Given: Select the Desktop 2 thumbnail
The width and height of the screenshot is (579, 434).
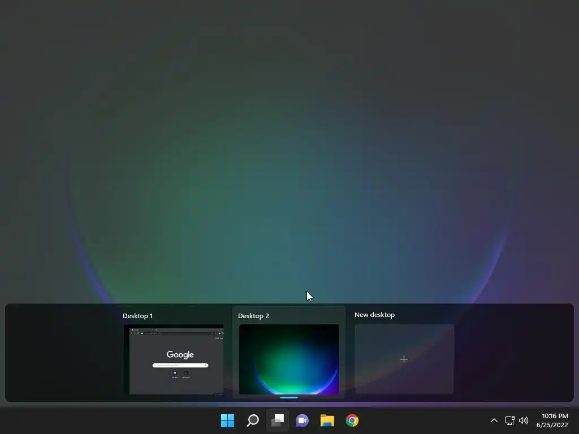Looking at the screenshot, I should click(x=289, y=359).
